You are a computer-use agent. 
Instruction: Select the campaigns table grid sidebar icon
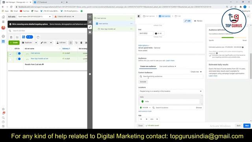3,41
